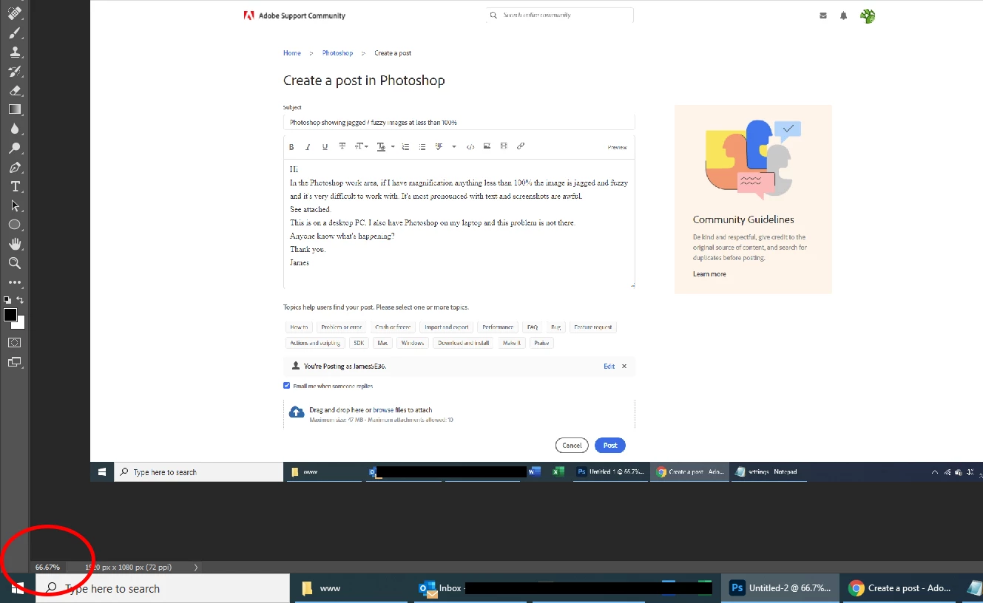The height and width of the screenshot is (603, 983).
Task: Select the Blur tool
Action: tap(15, 129)
